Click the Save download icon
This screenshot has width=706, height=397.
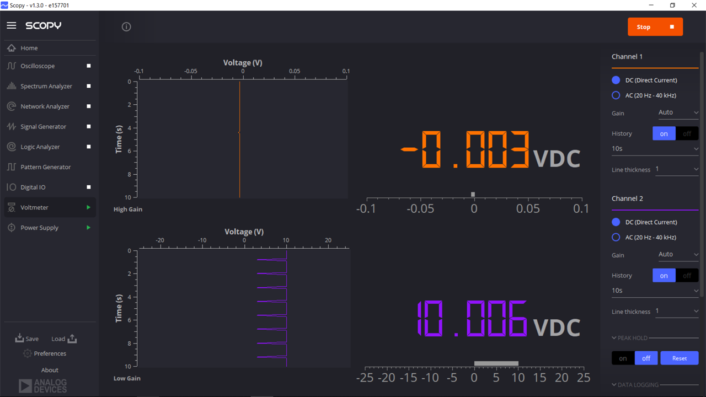[x=19, y=338]
